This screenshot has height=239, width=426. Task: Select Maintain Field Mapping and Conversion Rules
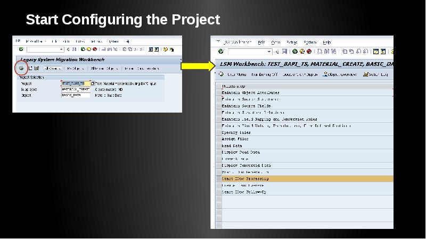coord(307,119)
